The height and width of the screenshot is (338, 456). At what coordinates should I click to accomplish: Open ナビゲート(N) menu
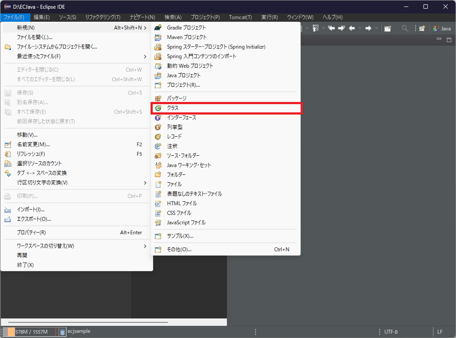click(142, 17)
